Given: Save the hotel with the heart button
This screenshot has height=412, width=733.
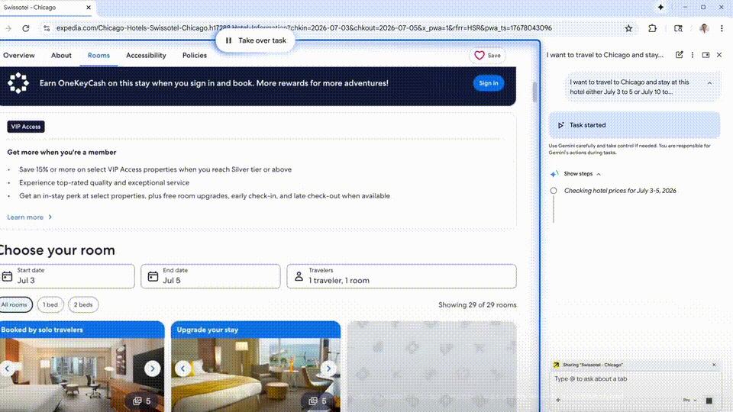Looking at the screenshot, I should (x=487, y=56).
